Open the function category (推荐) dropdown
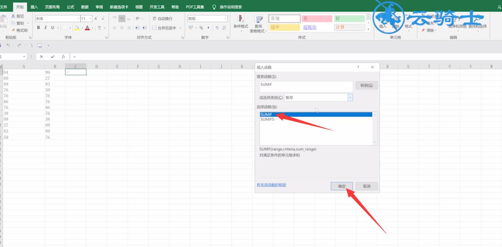502x247 pixels. click(350, 98)
